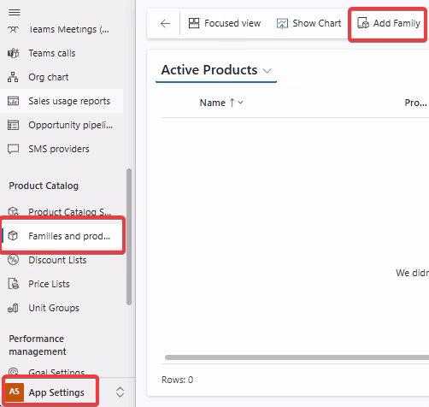Click the Performance management group heading
This screenshot has width=429, height=407.
click(x=38, y=345)
